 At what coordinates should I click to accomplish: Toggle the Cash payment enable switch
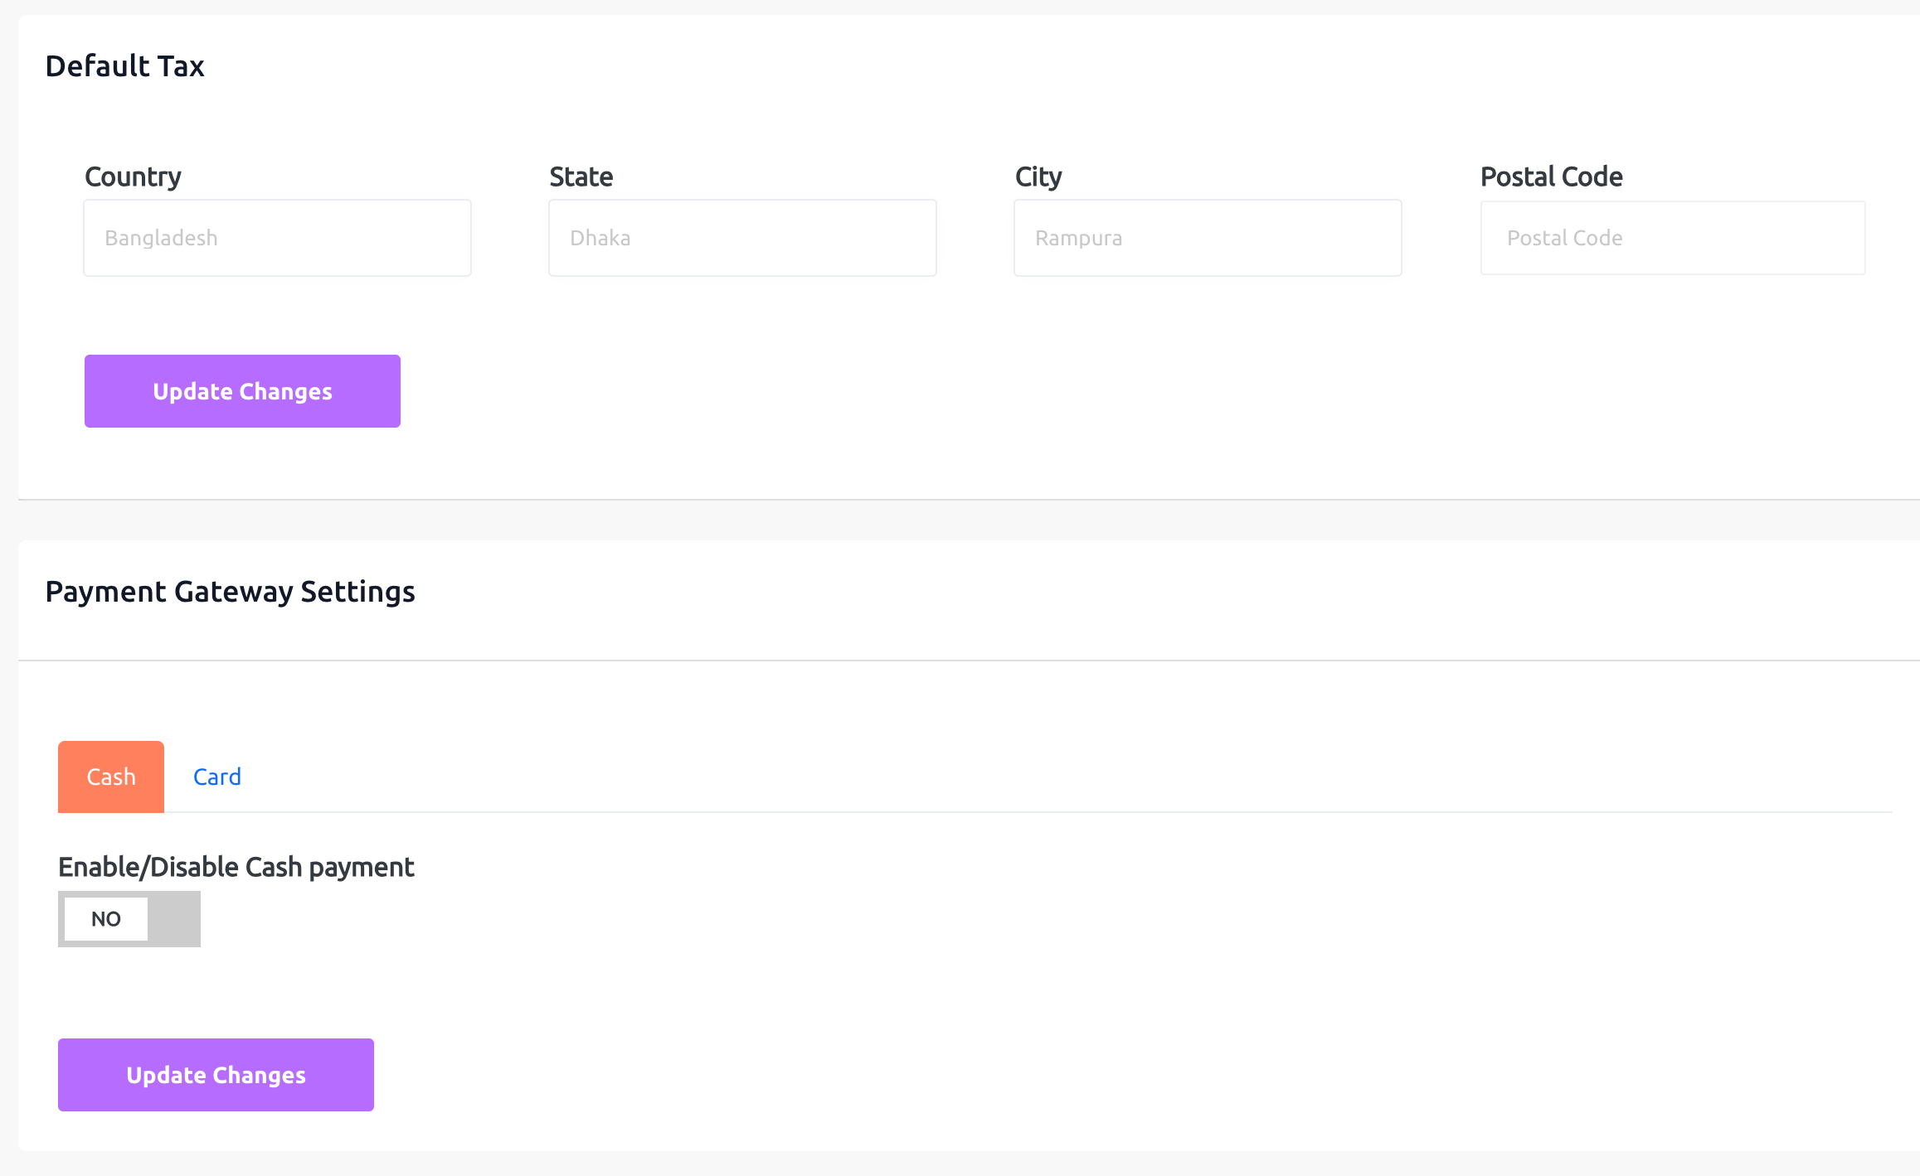click(x=129, y=919)
